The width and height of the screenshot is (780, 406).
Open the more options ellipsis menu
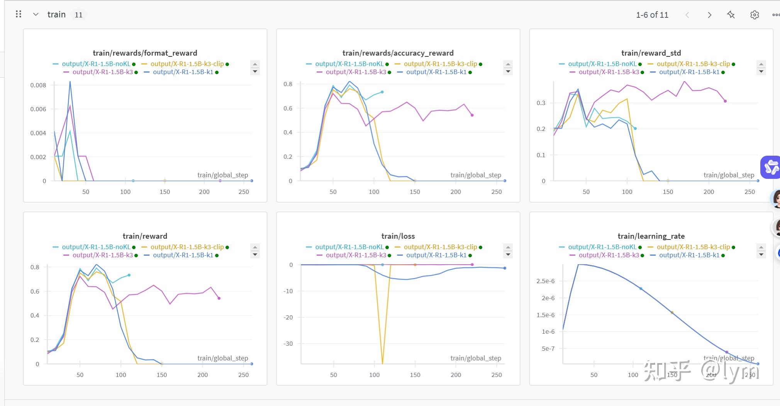(775, 15)
